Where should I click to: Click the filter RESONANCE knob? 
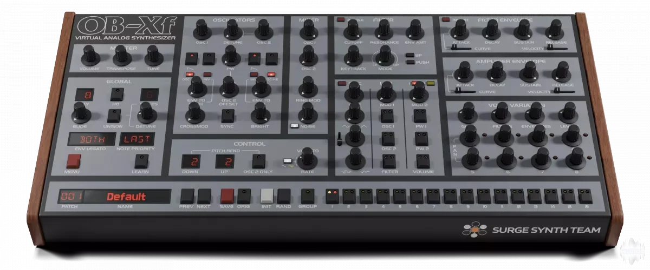tap(384, 28)
